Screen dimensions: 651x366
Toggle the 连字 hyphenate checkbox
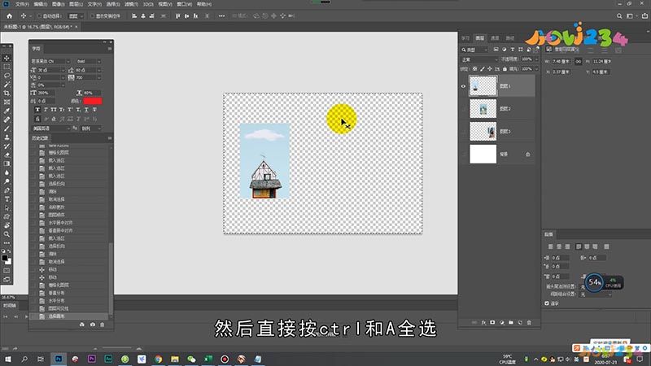[x=547, y=303]
